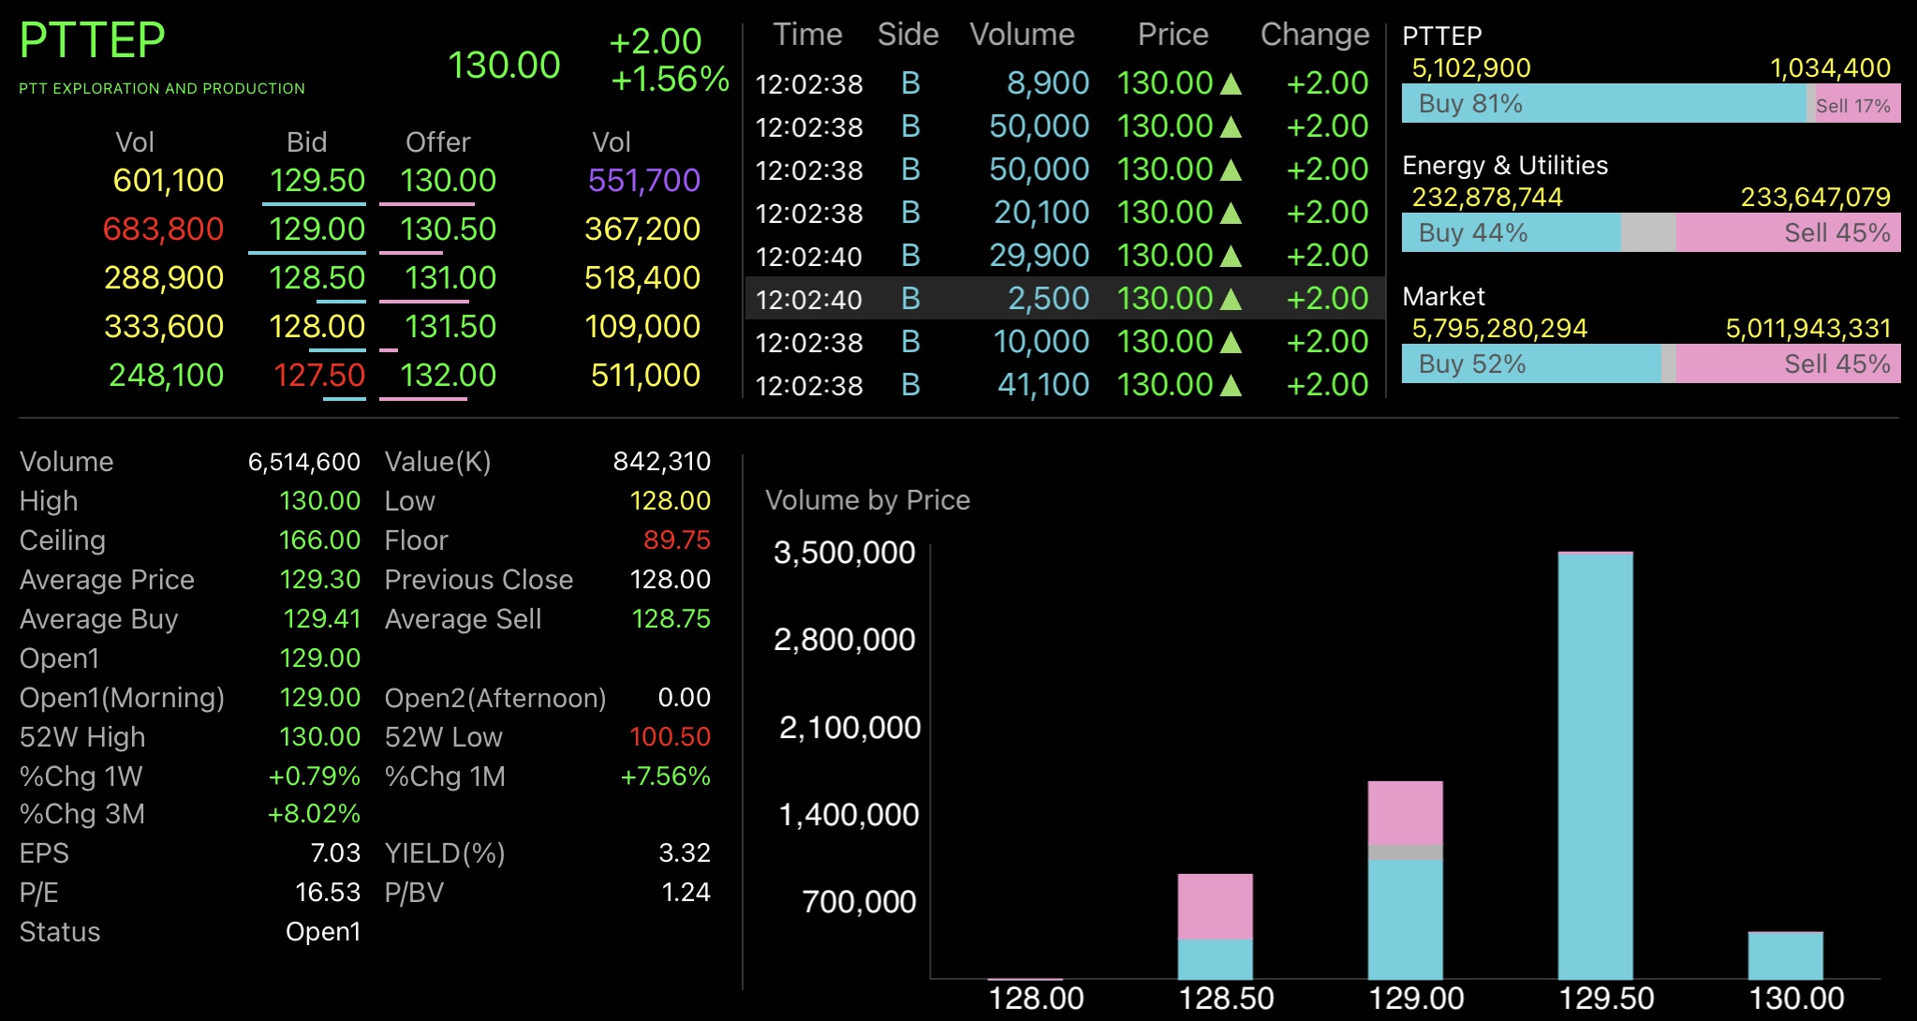Select the ticker trade with volume 41,100
The image size is (1917, 1021).
pyautogui.click(x=1065, y=384)
